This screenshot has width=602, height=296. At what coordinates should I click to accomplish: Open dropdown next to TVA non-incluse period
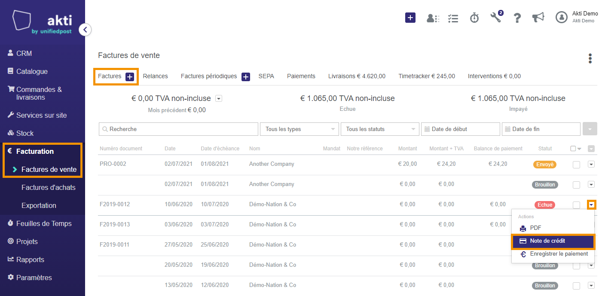(x=219, y=99)
